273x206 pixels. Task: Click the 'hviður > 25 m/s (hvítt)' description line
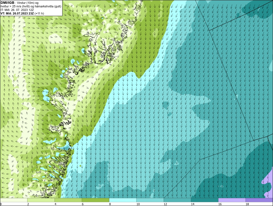click(x=31, y=7)
